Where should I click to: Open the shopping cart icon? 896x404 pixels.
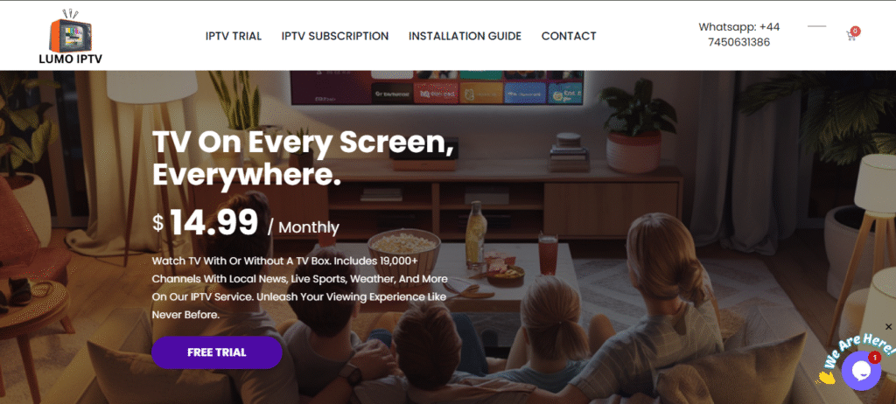click(x=850, y=36)
